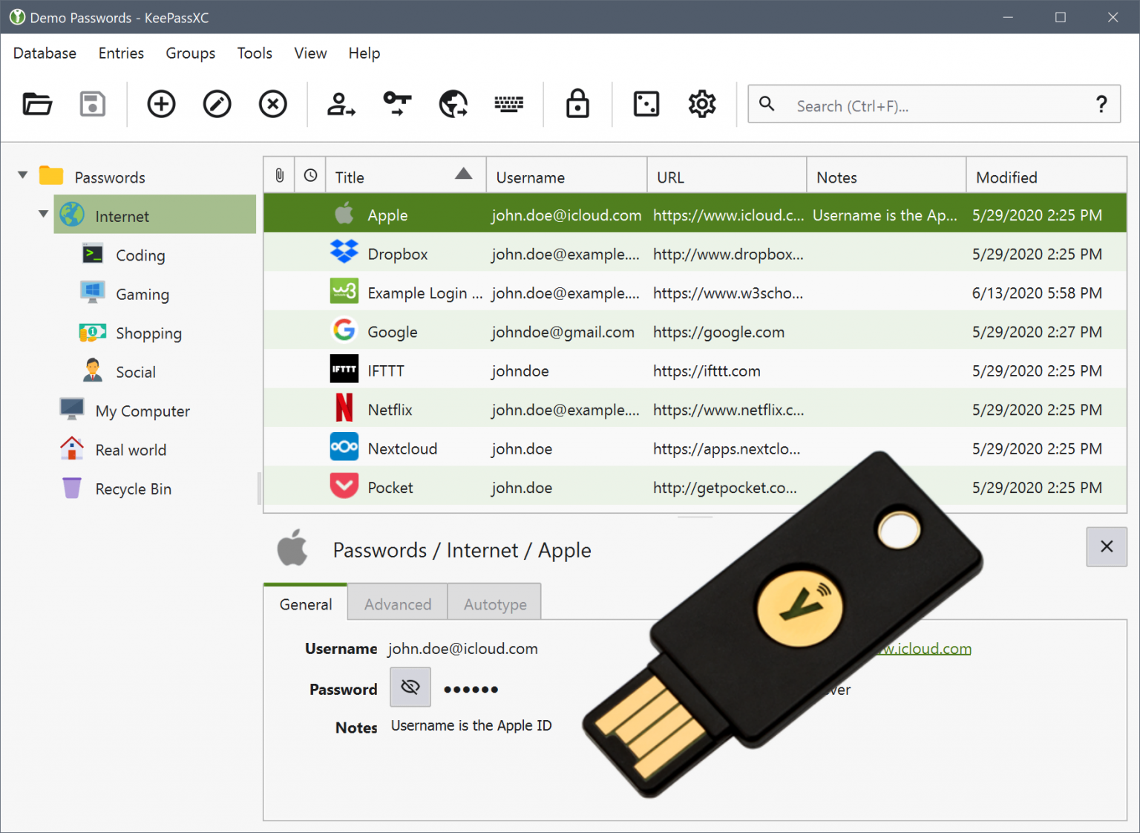This screenshot has height=833, width=1140.
Task: Switch to the Advanced tab
Action: tap(397, 604)
